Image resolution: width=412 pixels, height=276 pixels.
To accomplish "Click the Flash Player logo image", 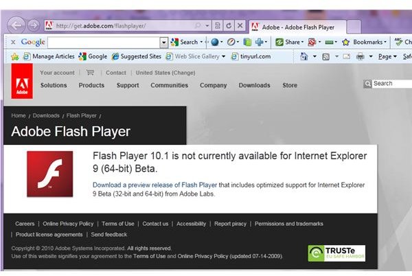I will [49, 174].
